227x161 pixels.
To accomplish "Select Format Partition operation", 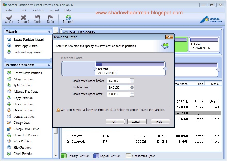I will pos(24,116).
